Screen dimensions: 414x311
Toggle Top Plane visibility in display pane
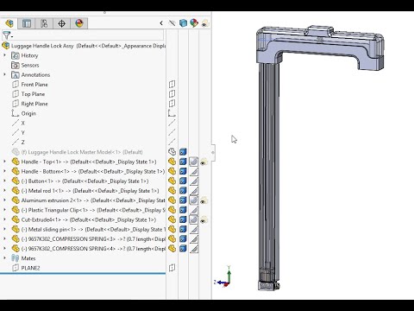point(172,94)
